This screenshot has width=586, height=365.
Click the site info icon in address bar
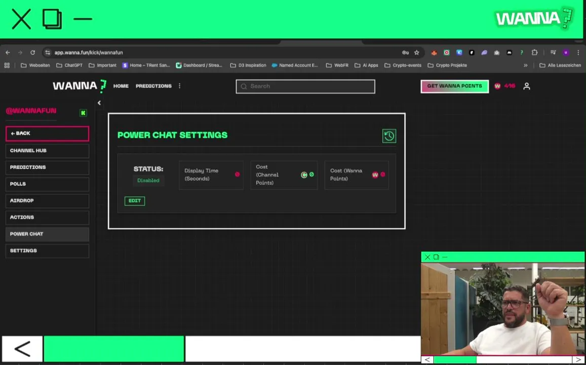48,53
